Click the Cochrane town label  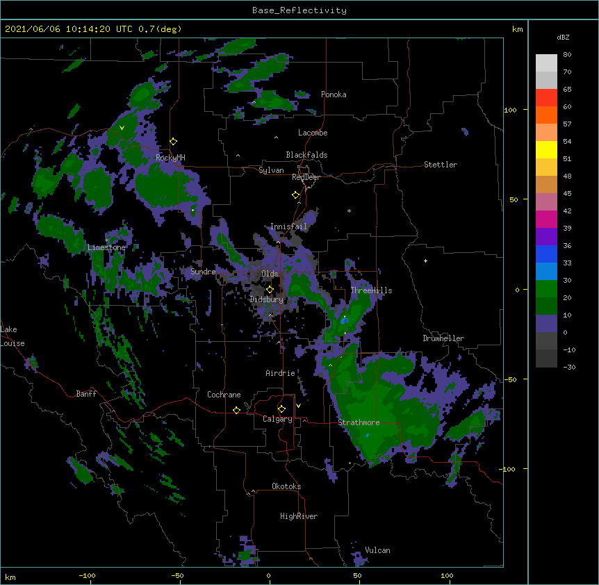coord(224,395)
